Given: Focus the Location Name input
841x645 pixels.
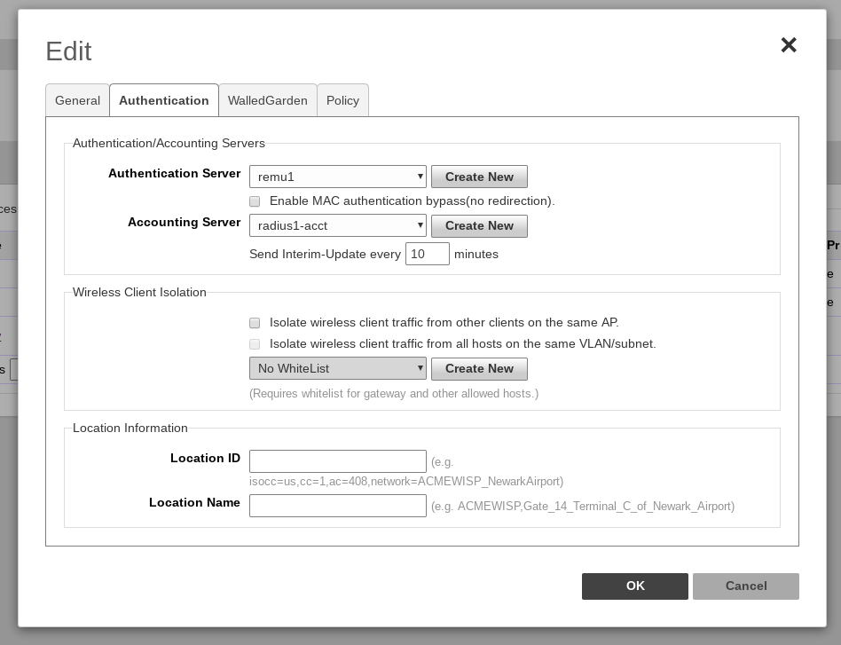Looking at the screenshot, I should tap(337, 506).
